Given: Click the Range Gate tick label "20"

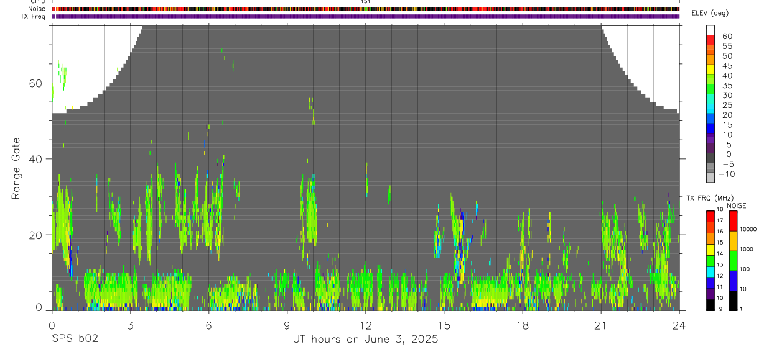Looking at the screenshot, I should pos(37,235).
